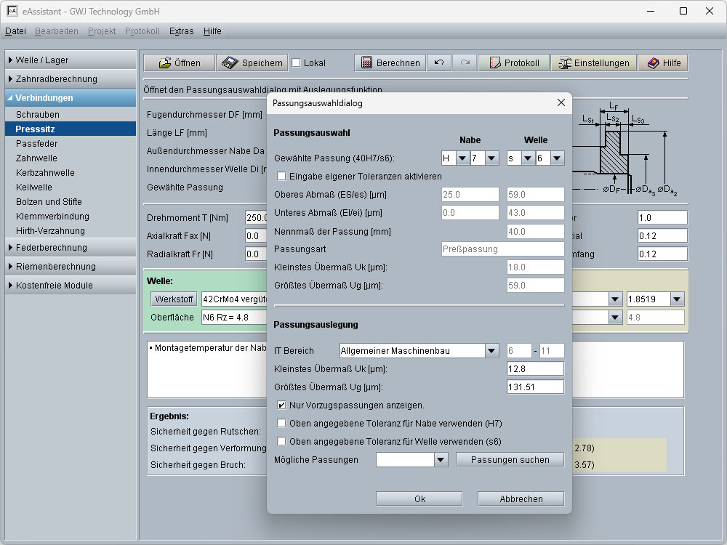Screen dimensions: 727x545
Task: Click the Abbrechen button
Action: pos(521,499)
